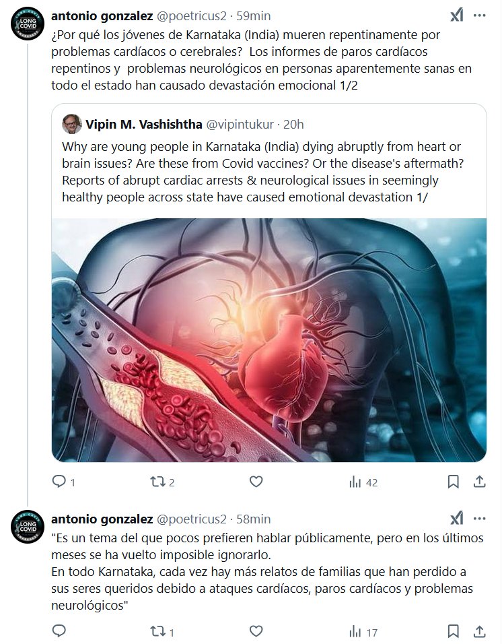Open the more options menu on first post
The height and width of the screenshot is (644, 502).
(479, 15)
